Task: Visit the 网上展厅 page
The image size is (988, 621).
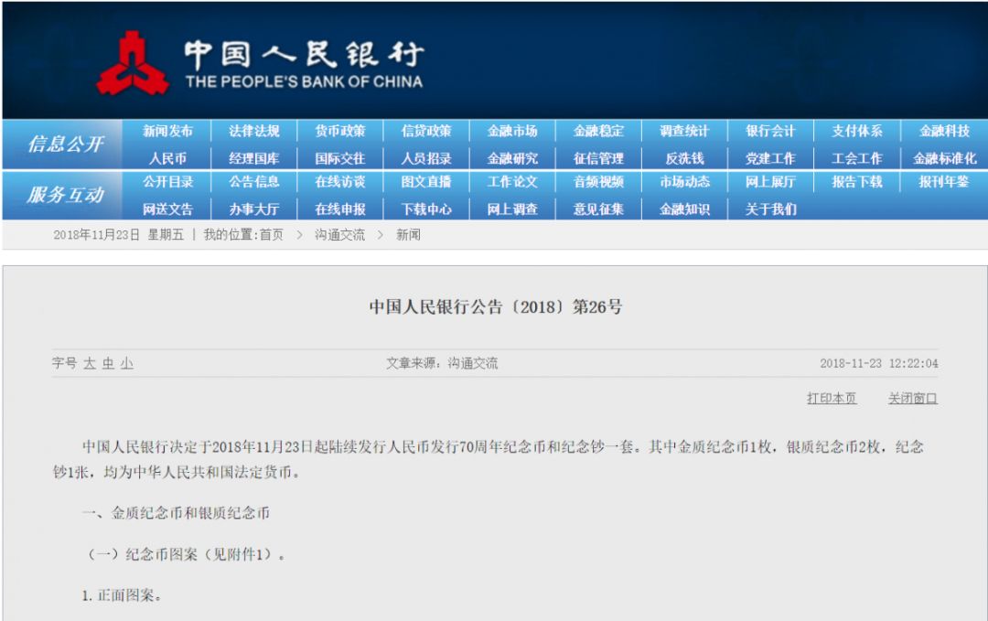Action: tap(770, 182)
